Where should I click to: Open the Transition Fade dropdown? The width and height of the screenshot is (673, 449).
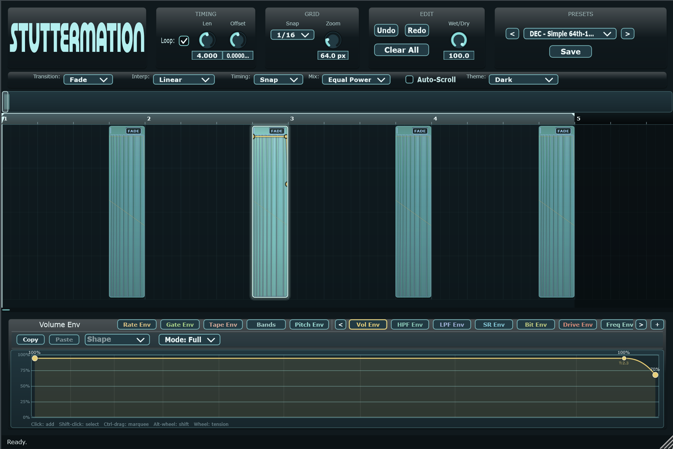pyautogui.click(x=88, y=79)
